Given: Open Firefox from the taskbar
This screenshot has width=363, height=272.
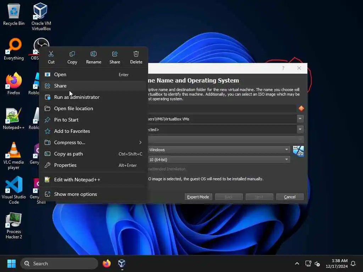Looking at the screenshot, I should point(106,263).
